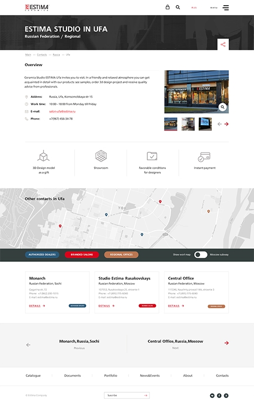254x407 pixels.
Task: Toggle the world map / Moscow subway switch
Action: [201, 255]
